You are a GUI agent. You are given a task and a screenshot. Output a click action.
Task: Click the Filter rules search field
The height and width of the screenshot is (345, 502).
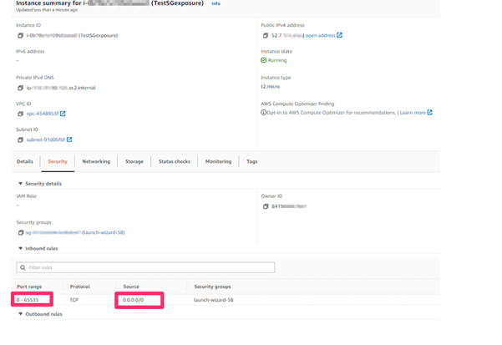pyautogui.click(x=145, y=267)
